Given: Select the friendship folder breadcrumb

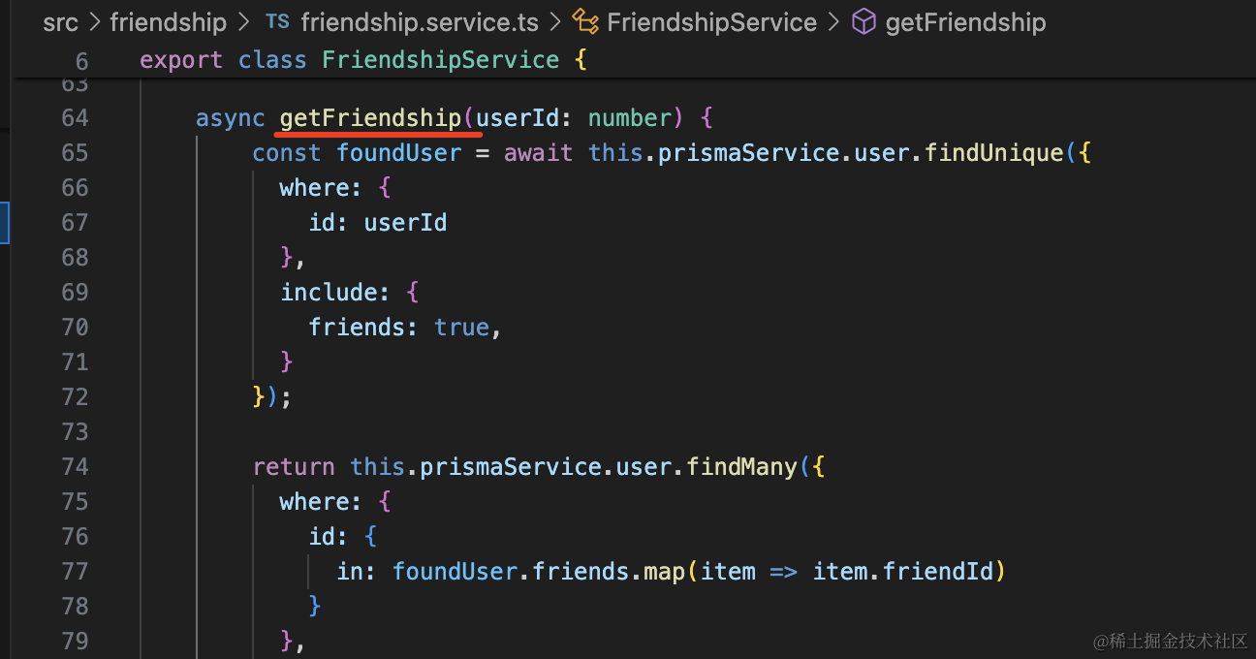Looking at the screenshot, I should pyautogui.click(x=168, y=22).
